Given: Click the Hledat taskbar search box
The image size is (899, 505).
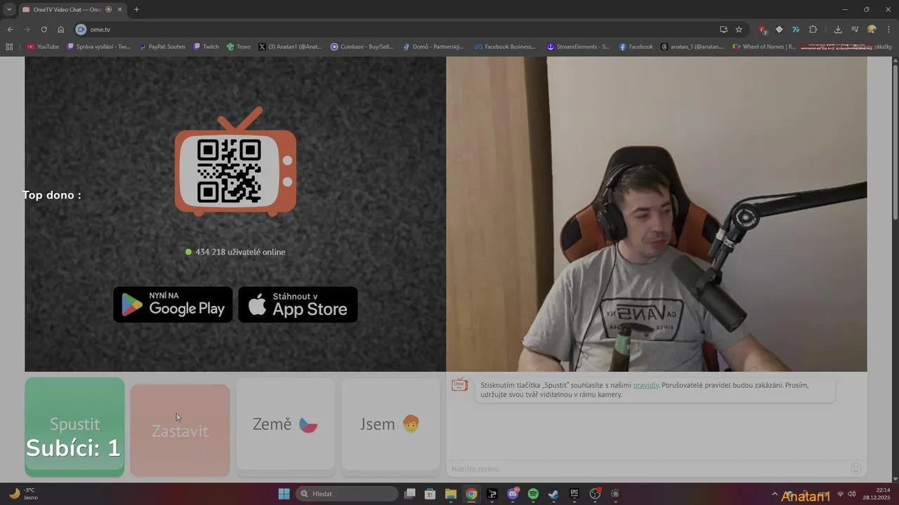Looking at the screenshot, I should [x=347, y=494].
